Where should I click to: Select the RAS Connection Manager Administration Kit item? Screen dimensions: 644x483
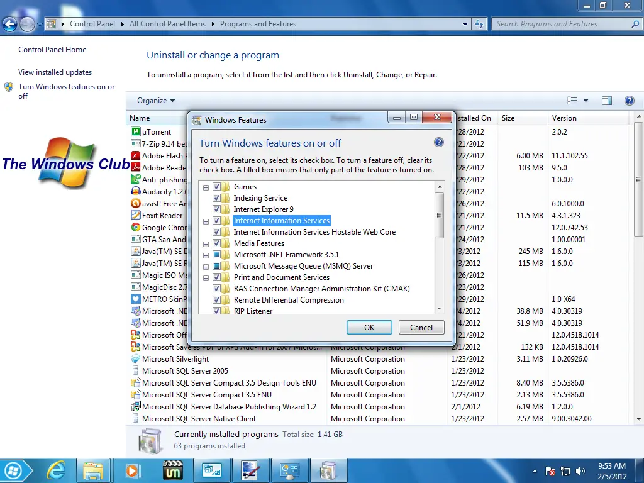[x=321, y=288]
